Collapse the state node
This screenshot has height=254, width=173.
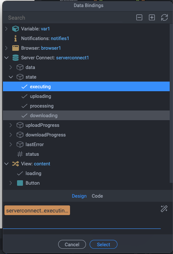click(11, 77)
